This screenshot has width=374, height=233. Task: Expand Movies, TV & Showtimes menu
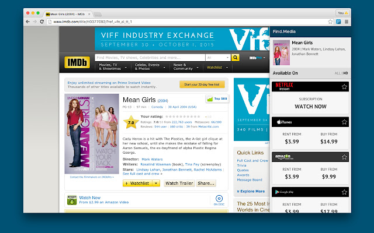pyautogui.click(x=113, y=67)
